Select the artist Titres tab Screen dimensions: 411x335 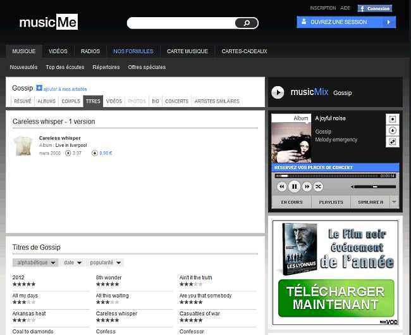(x=93, y=101)
